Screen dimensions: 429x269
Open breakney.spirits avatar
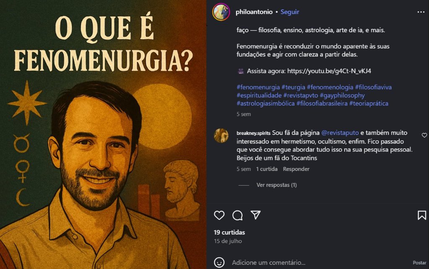click(x=221, y=136)
